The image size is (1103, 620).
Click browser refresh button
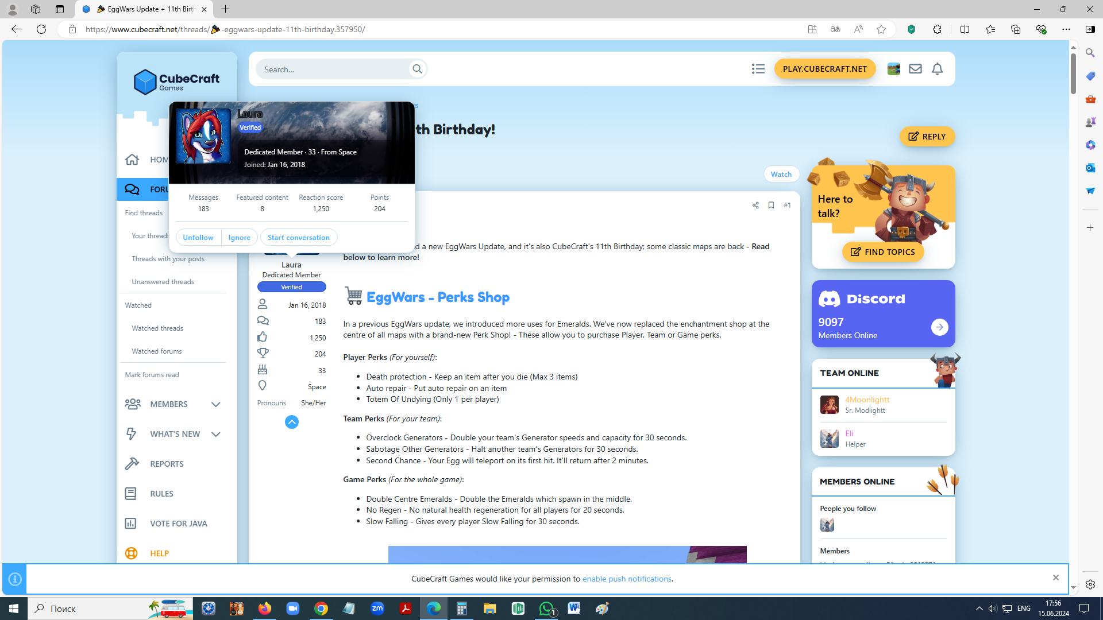click(x=41, y=29)
